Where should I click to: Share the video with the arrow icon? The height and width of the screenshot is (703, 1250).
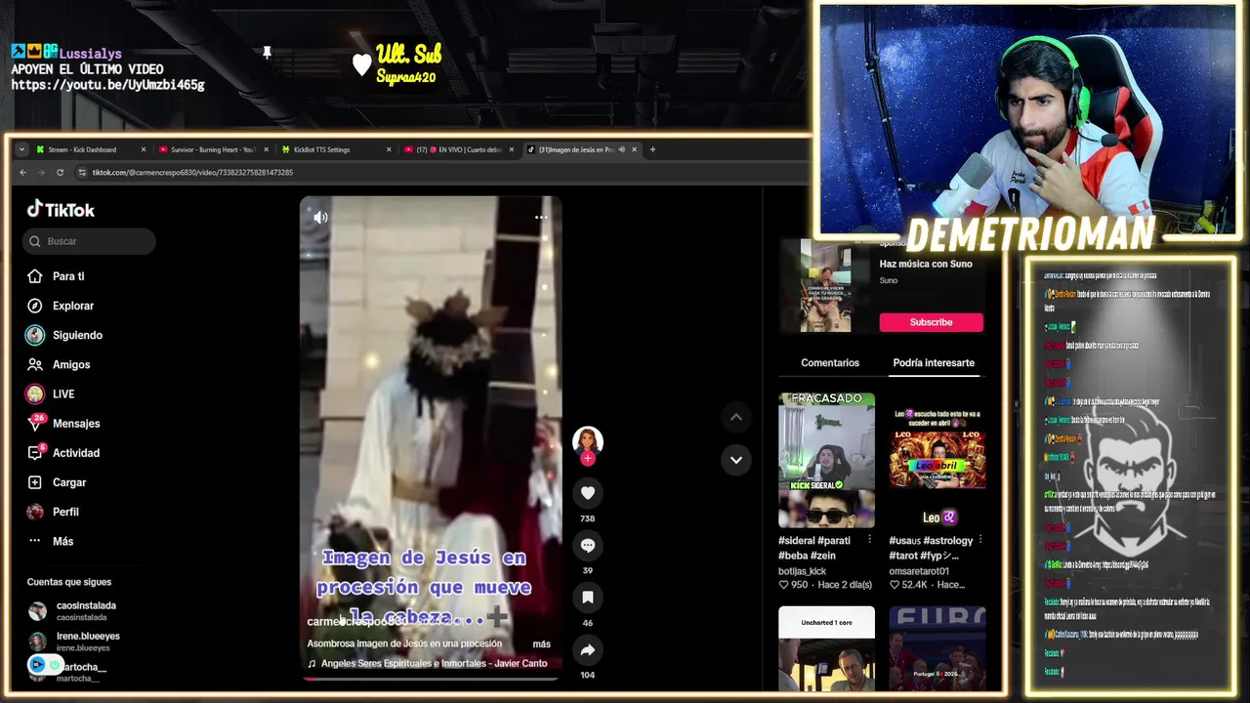click(x=587, y=649)
